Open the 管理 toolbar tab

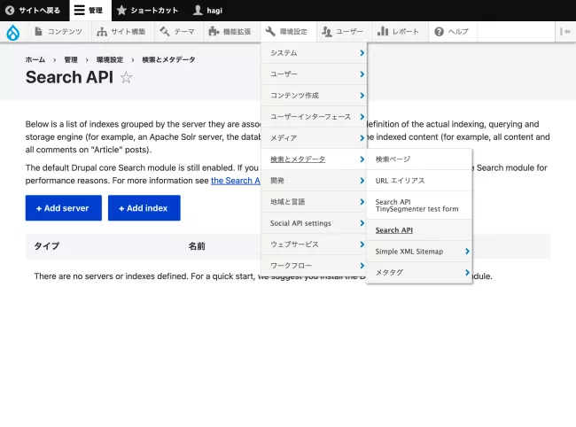coord(90,11)
